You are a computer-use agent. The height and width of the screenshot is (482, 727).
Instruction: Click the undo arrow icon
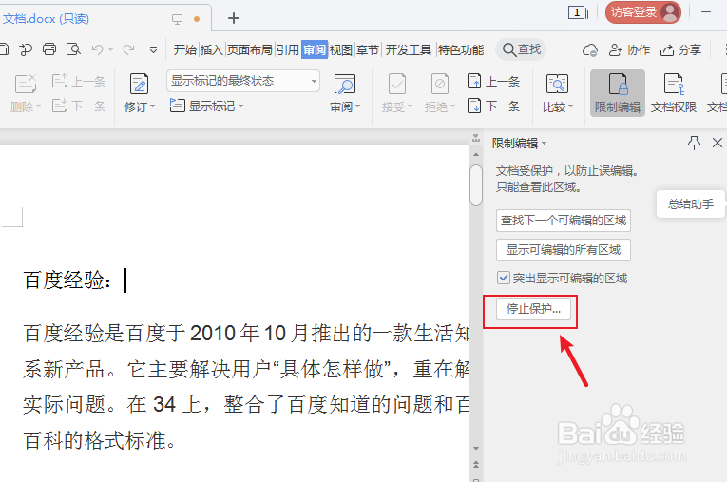(x=97, y=49)
